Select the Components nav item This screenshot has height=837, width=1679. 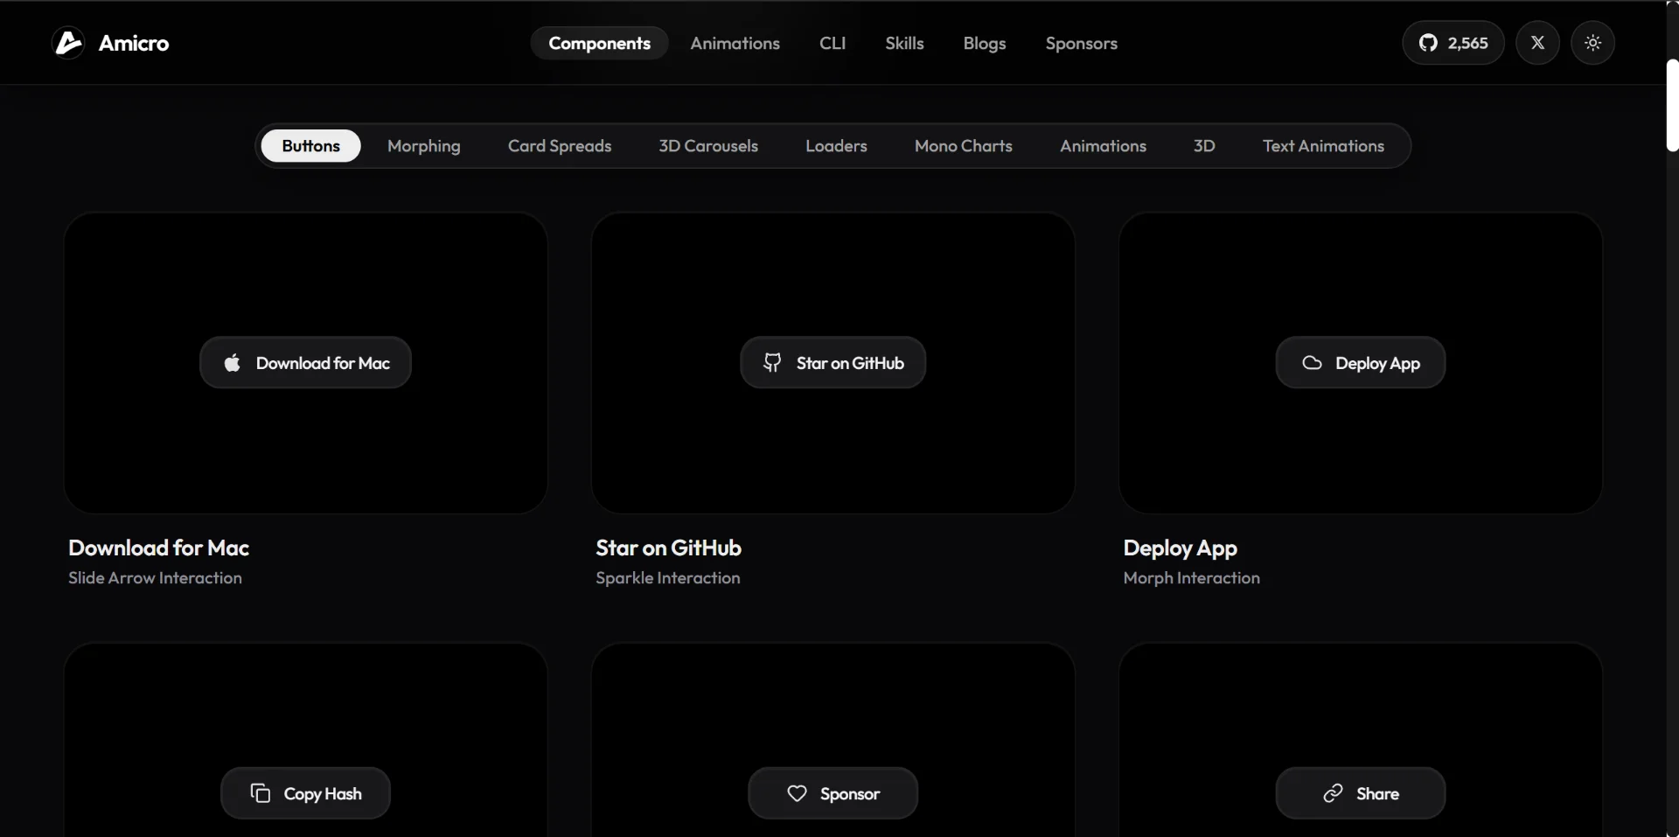[x=599, y=43]
